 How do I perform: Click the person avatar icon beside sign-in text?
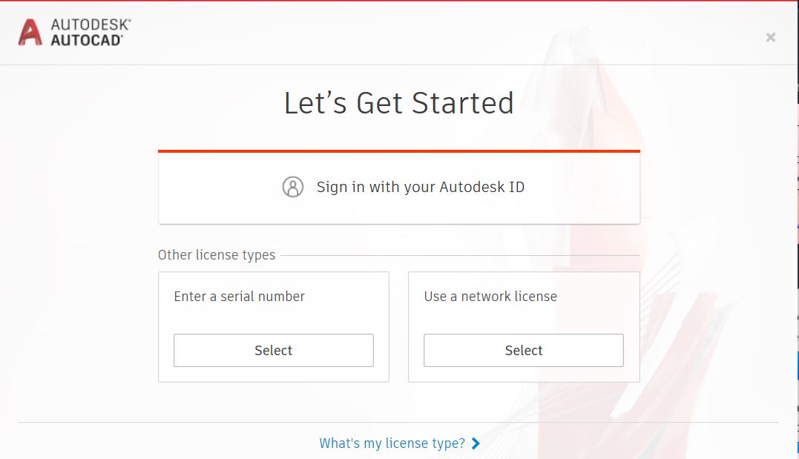(292, 187)
